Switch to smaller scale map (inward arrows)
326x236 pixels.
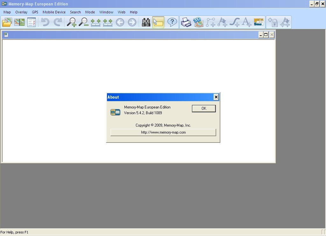[96, 22]
